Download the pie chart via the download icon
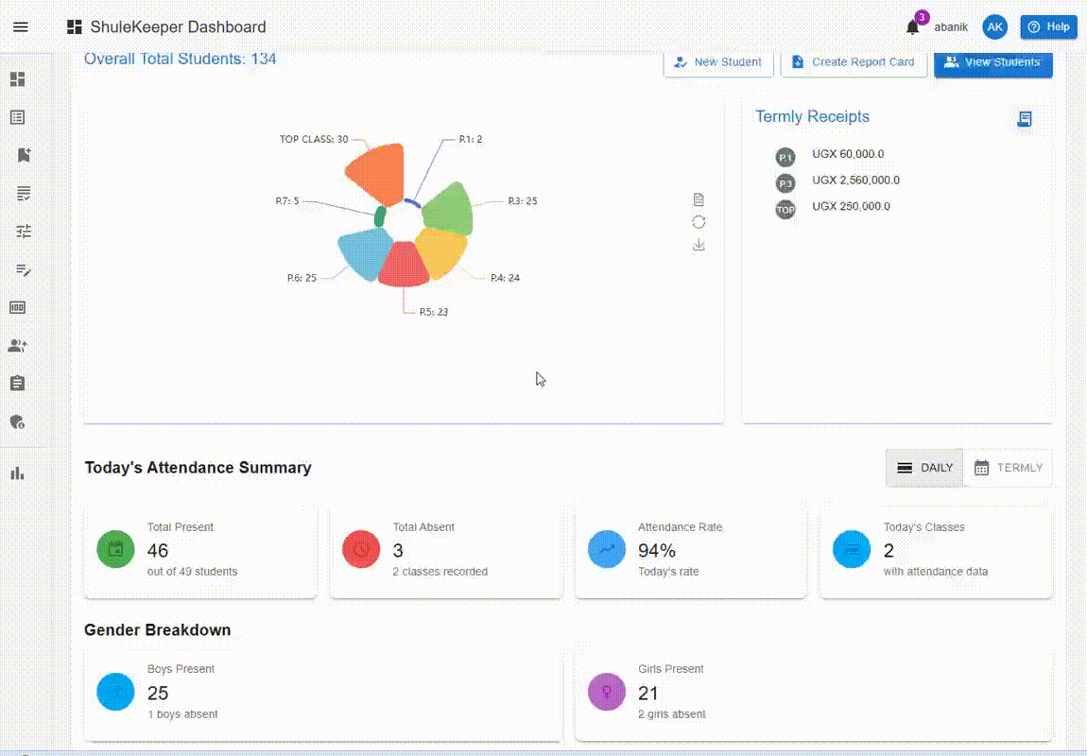The height and width of the screenshot is (756, 1087). click(x=699, y=244)
